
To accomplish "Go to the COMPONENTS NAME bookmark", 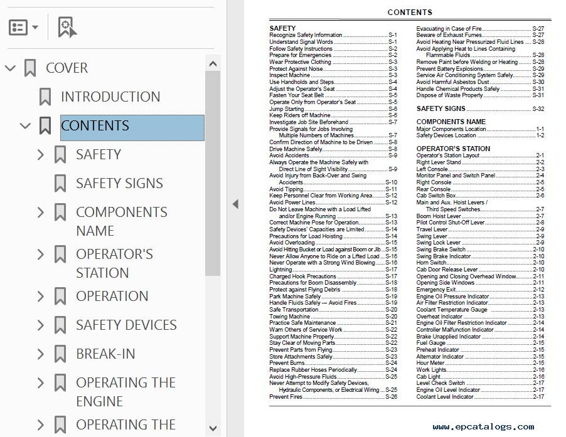I will click(x=122, y=221).
